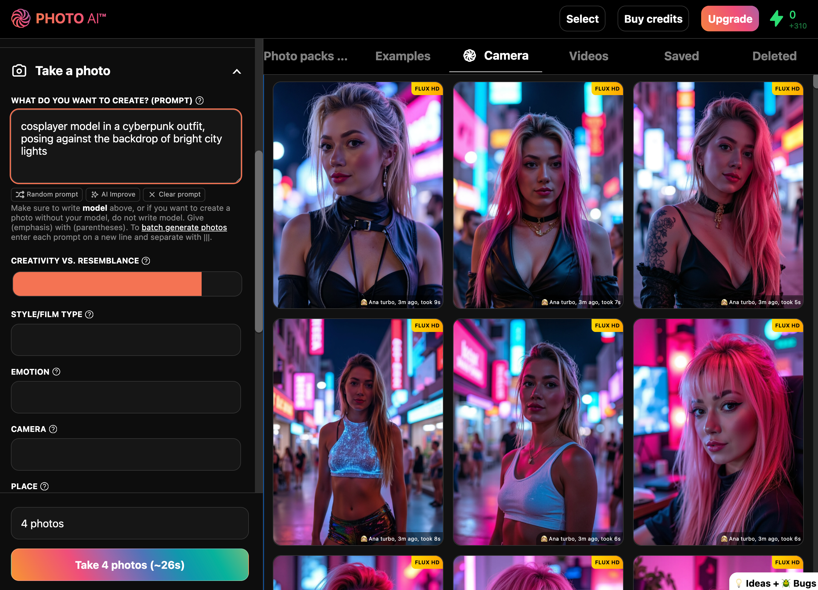Switch to the Videos tab
Screen dimensions: 818x590
[x=588, y=56]
